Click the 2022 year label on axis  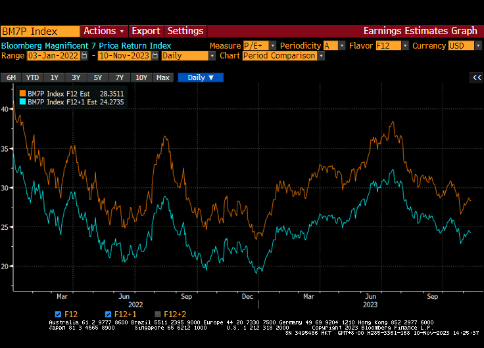click(135, 305)
